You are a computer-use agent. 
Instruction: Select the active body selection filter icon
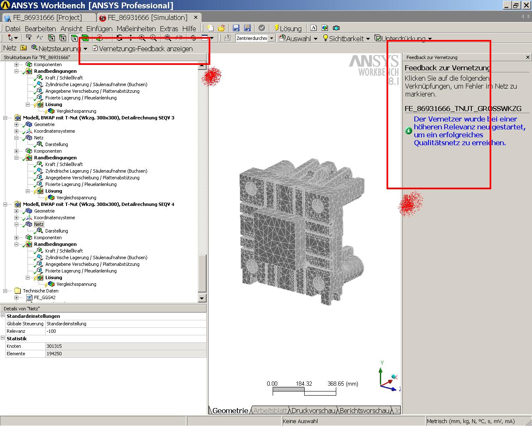click(x=74, y=38)
